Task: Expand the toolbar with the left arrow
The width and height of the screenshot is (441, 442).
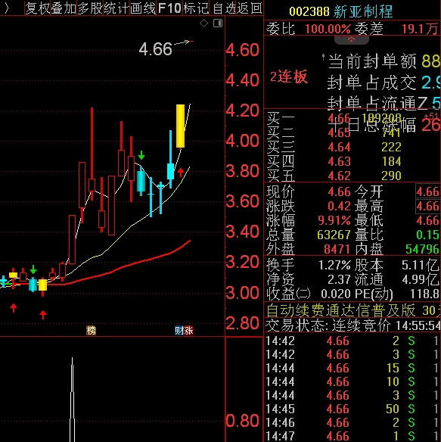Action: coord(7,8)
